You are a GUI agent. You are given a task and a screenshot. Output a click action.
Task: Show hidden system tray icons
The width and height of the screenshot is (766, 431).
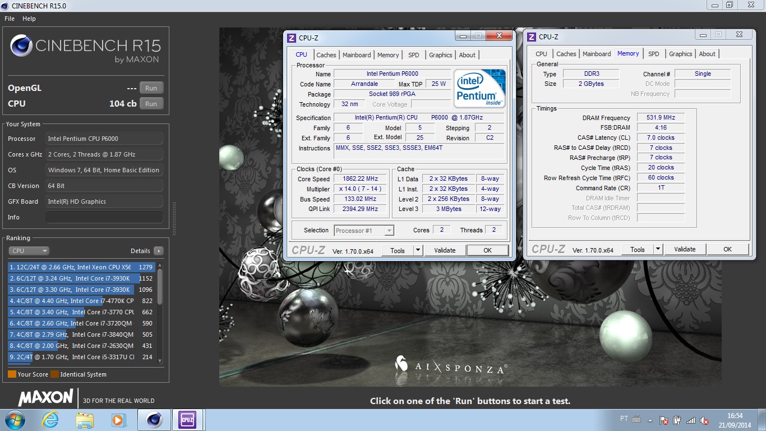pyautogui.click(x=652, y=420)
